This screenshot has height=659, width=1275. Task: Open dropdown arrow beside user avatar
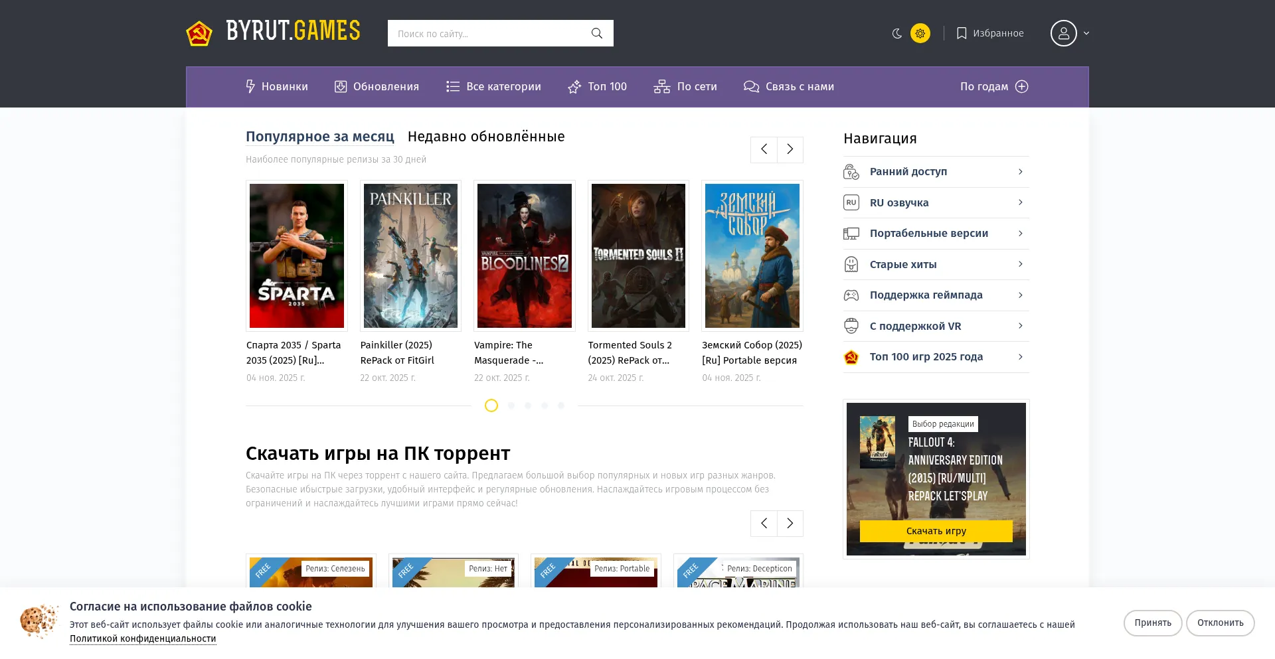(x=1086, y=33)
